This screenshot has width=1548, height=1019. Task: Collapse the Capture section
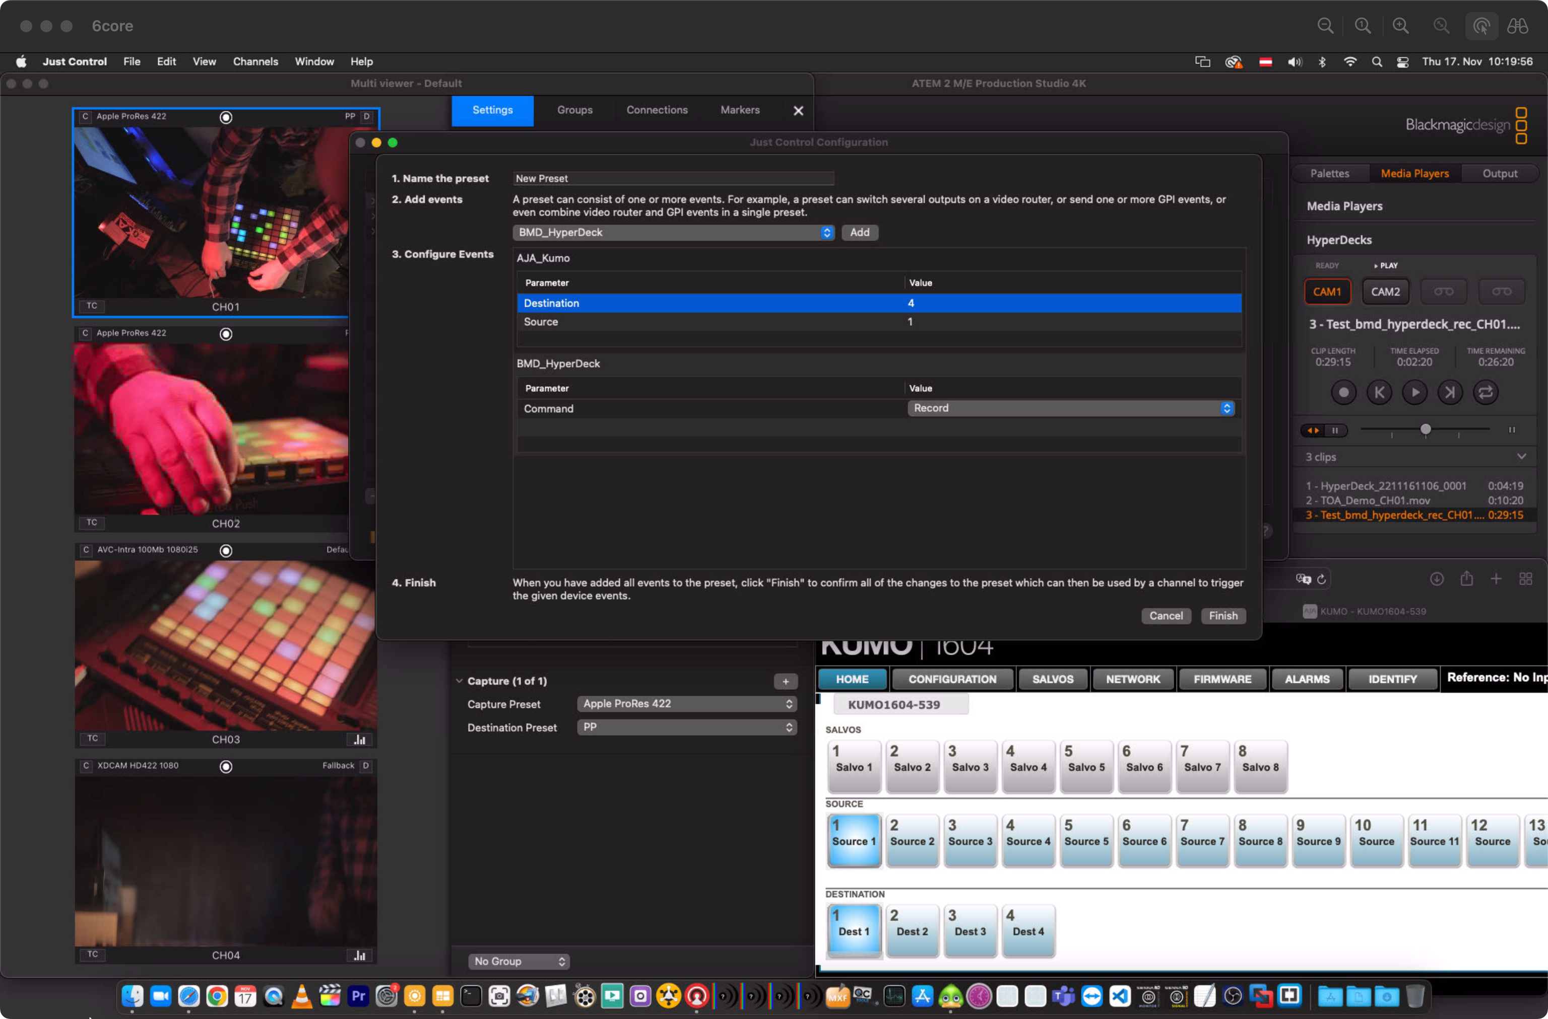point(459,681)
